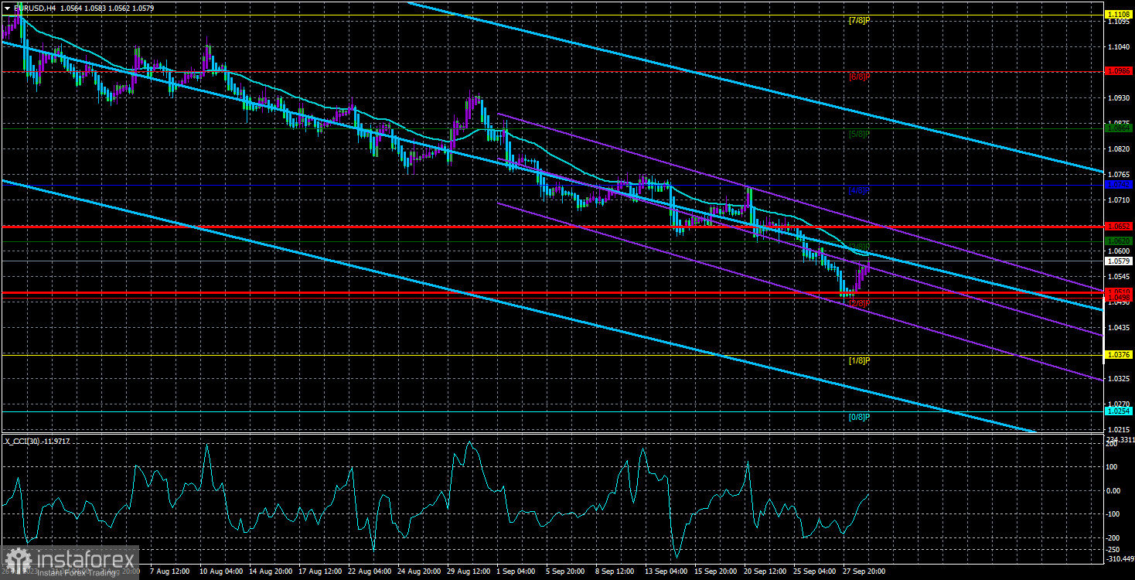This screenshot has height=580, width=1135.
Task: Click the 1.0820 price axis value
Action: tap(1119, 149)
